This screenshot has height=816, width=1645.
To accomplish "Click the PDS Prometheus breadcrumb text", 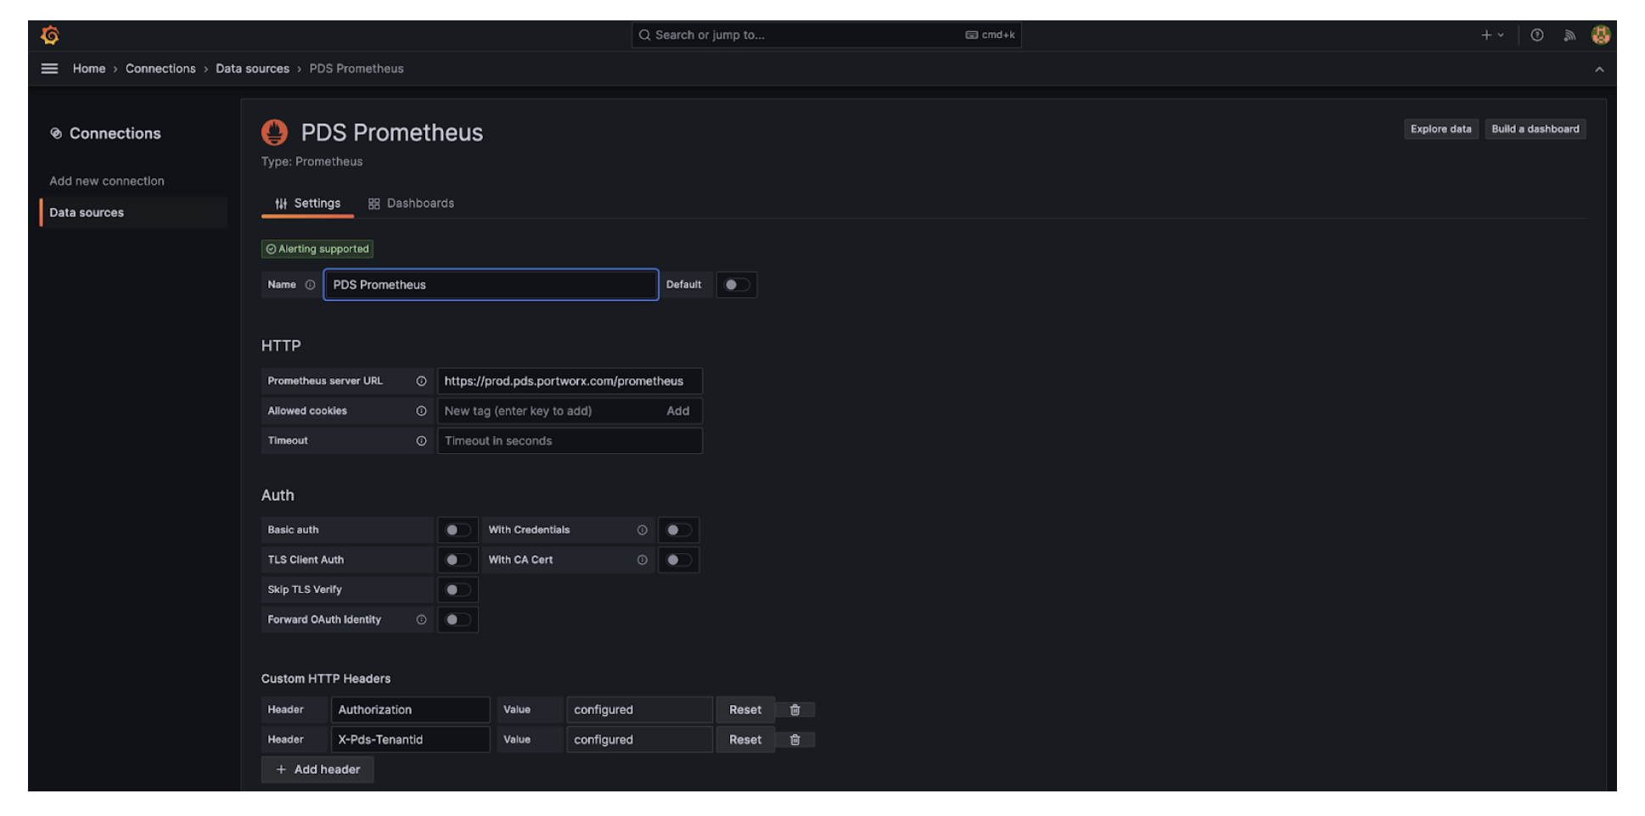I will tap(357, 69).
